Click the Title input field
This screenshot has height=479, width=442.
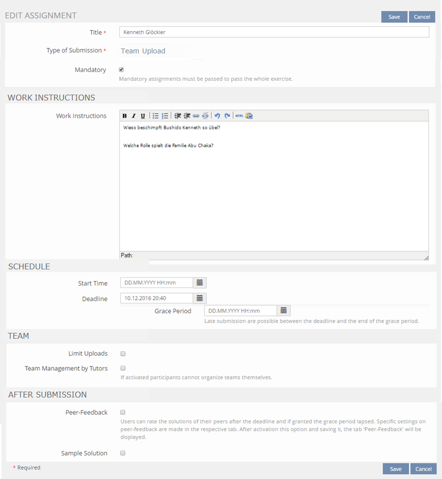(274, 32)
